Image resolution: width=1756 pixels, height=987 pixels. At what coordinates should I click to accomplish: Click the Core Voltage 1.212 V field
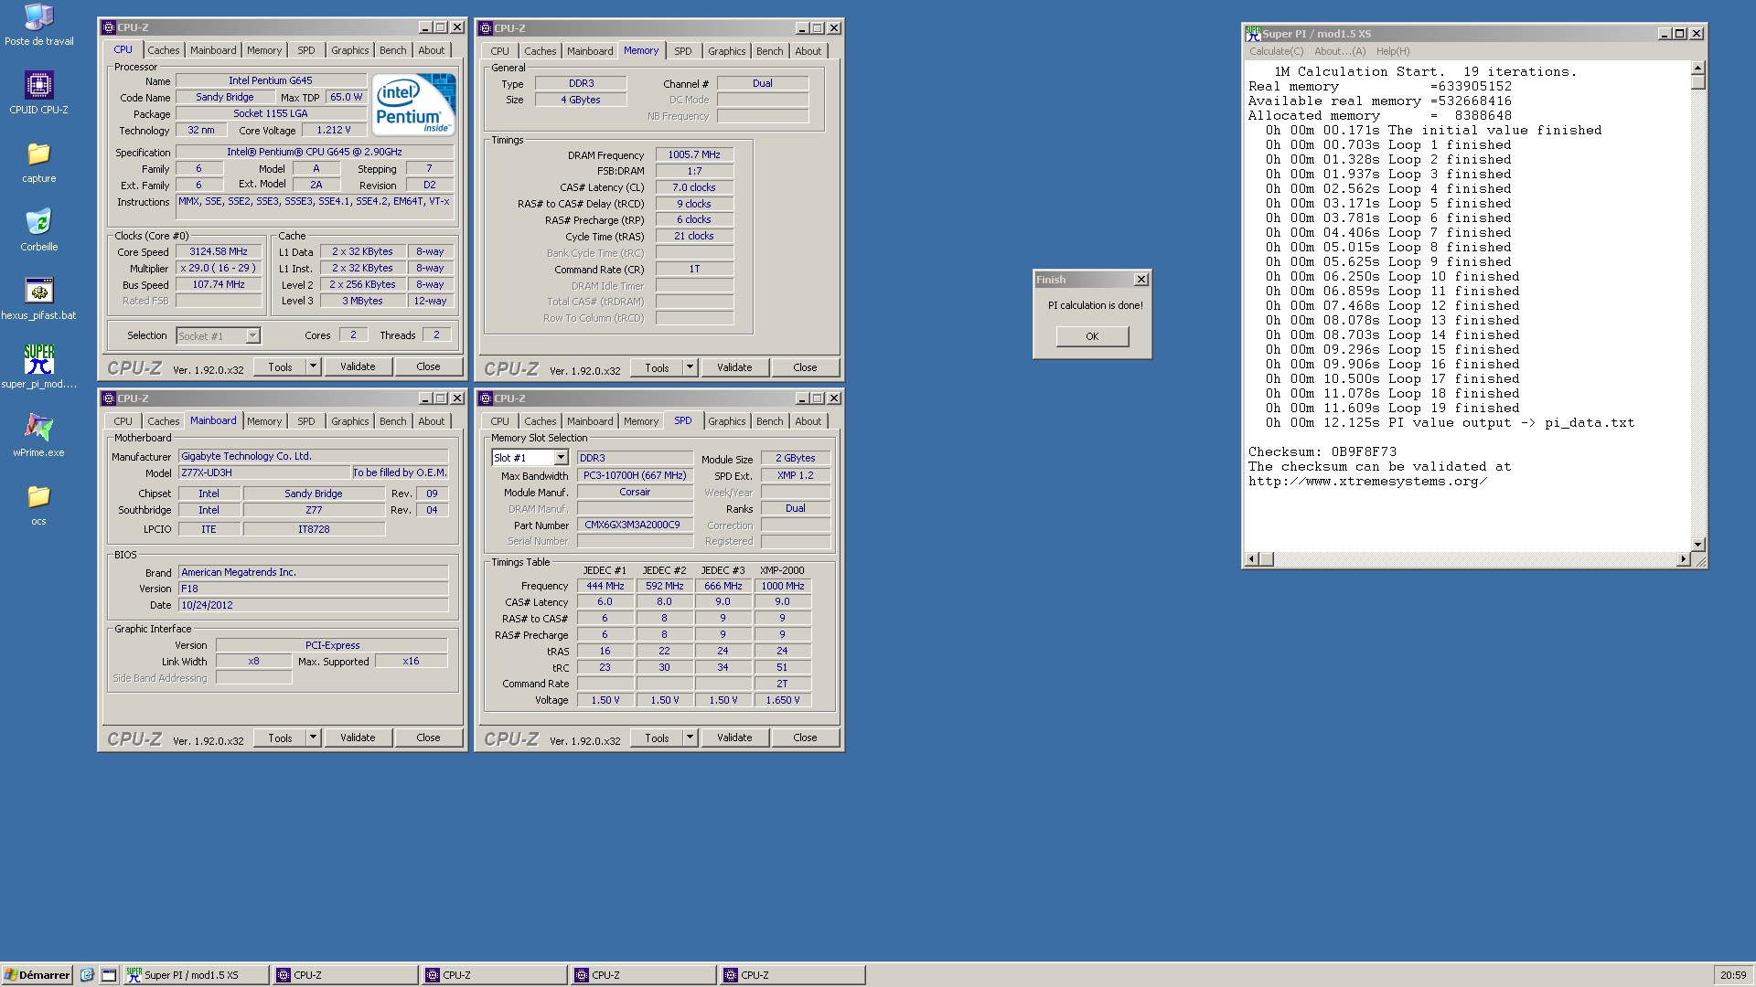click(x=334, y=130)
